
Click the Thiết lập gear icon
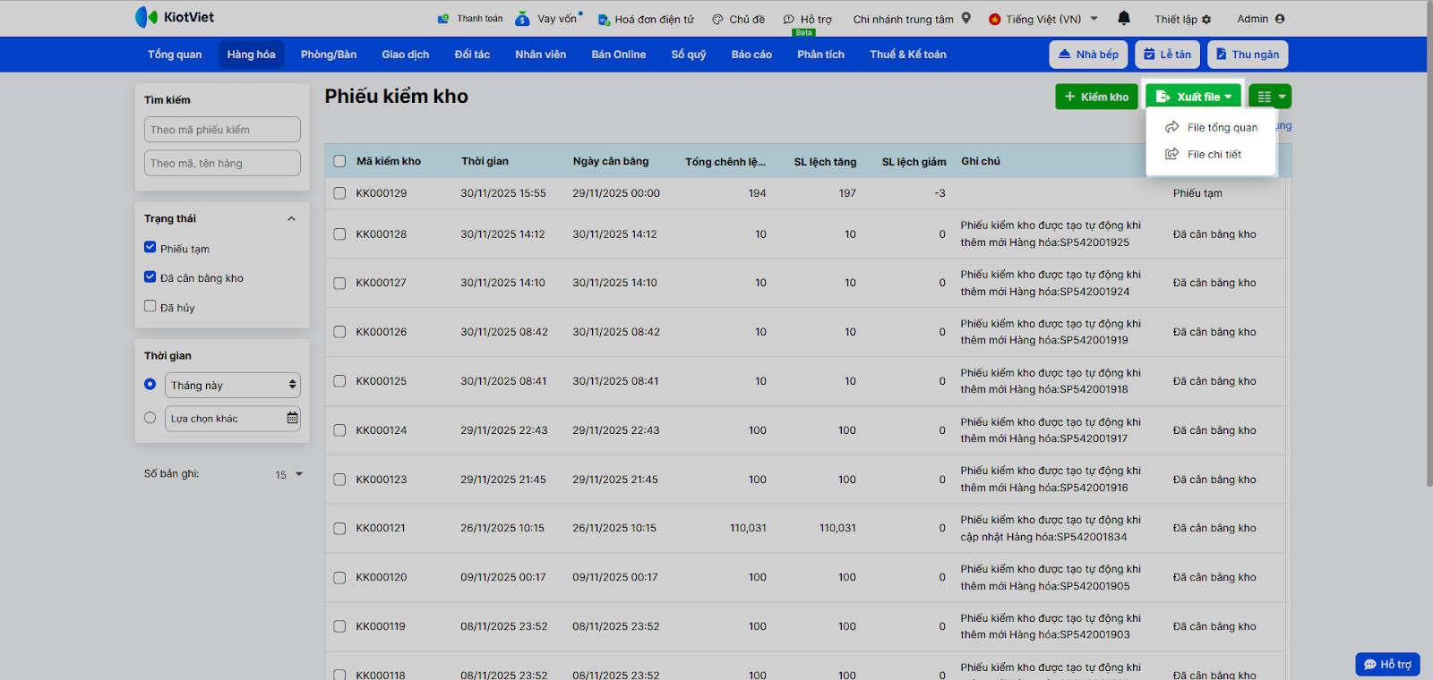[x=1206, y=20]
